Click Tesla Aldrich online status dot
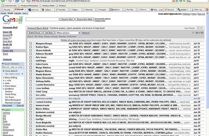 click(x=3, y=71)
